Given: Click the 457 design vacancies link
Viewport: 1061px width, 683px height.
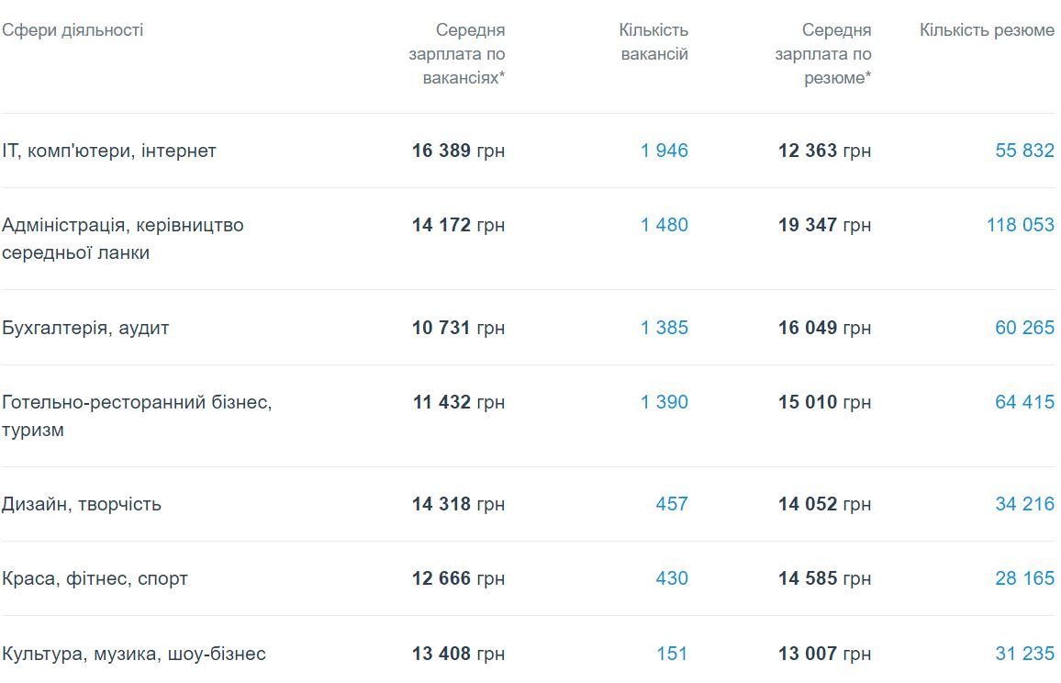Looking at the screenshot, I should (671, 504).
